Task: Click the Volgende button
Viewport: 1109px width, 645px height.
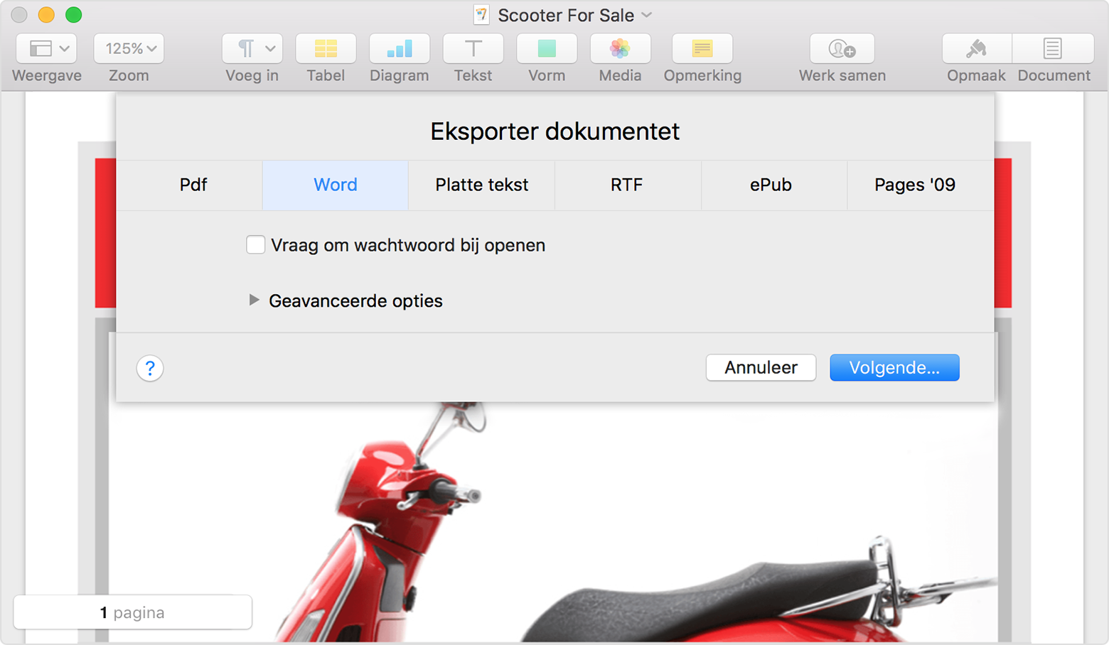Action: 894,367
